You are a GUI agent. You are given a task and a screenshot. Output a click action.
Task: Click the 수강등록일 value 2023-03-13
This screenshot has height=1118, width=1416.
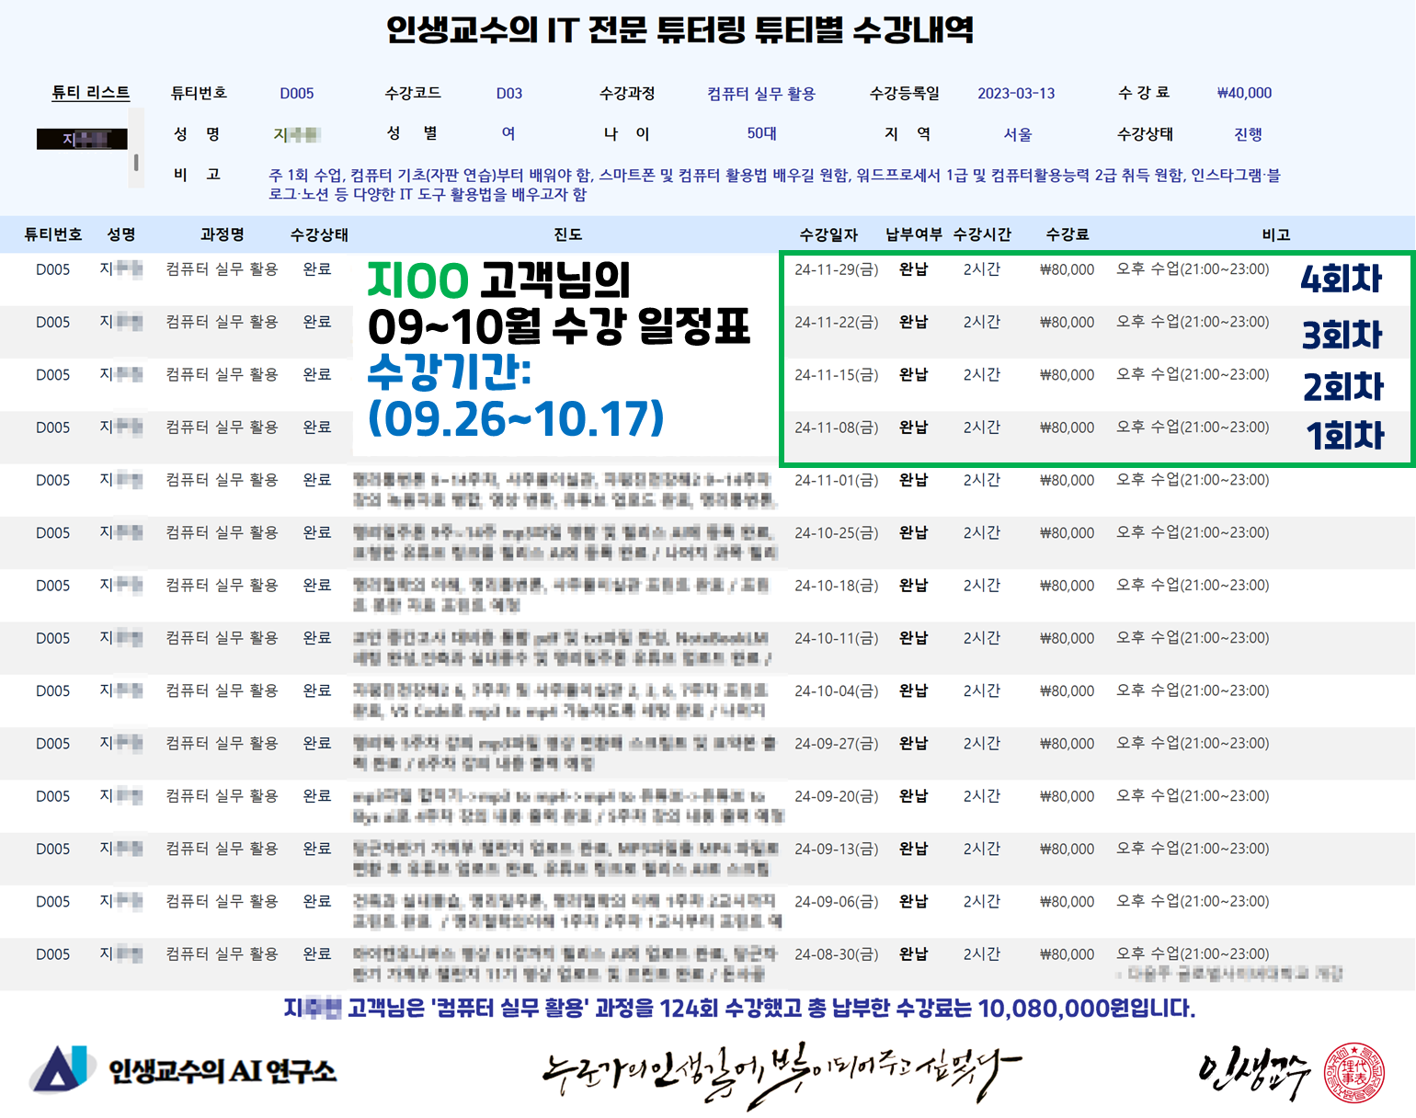pyautogui.click(x=1016, y=94)
